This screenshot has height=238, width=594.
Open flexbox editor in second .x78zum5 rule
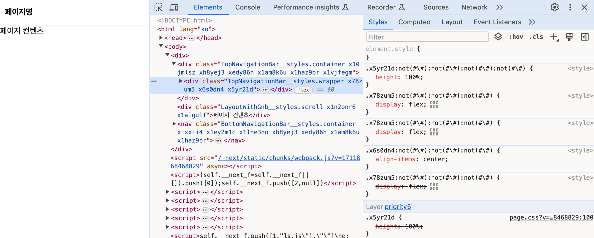coord(434,132)
